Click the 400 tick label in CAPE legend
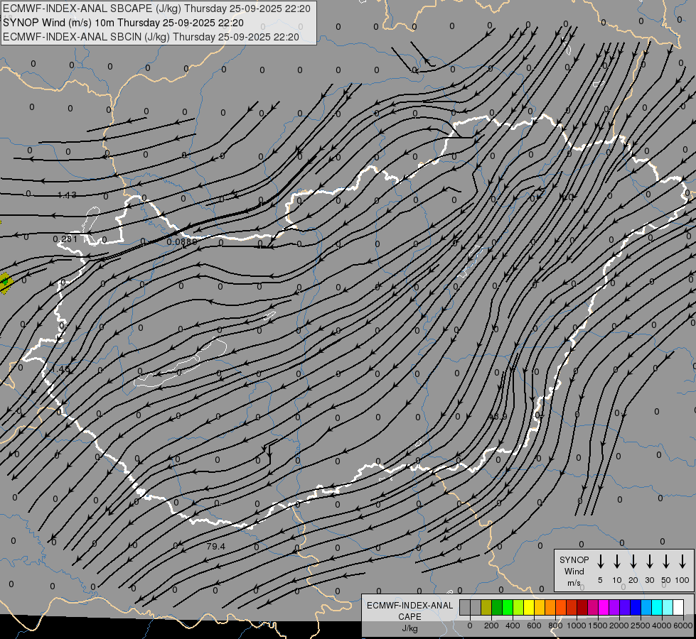696x639 pixels. 513,626
